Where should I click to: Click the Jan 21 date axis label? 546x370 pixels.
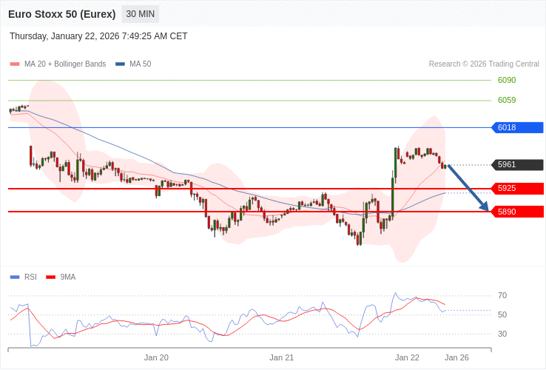pyautogui.click(x=282, y=357)
